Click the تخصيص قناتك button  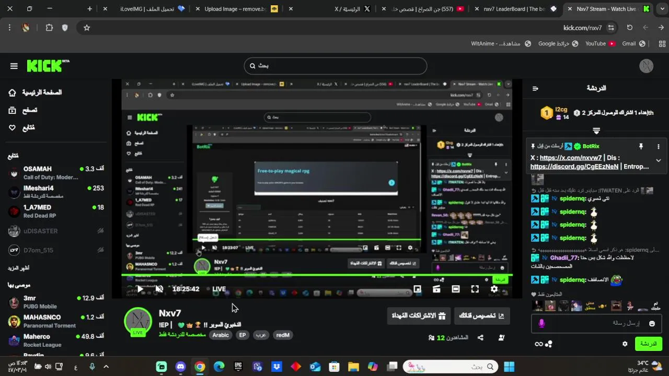click(x=481, y=315)
